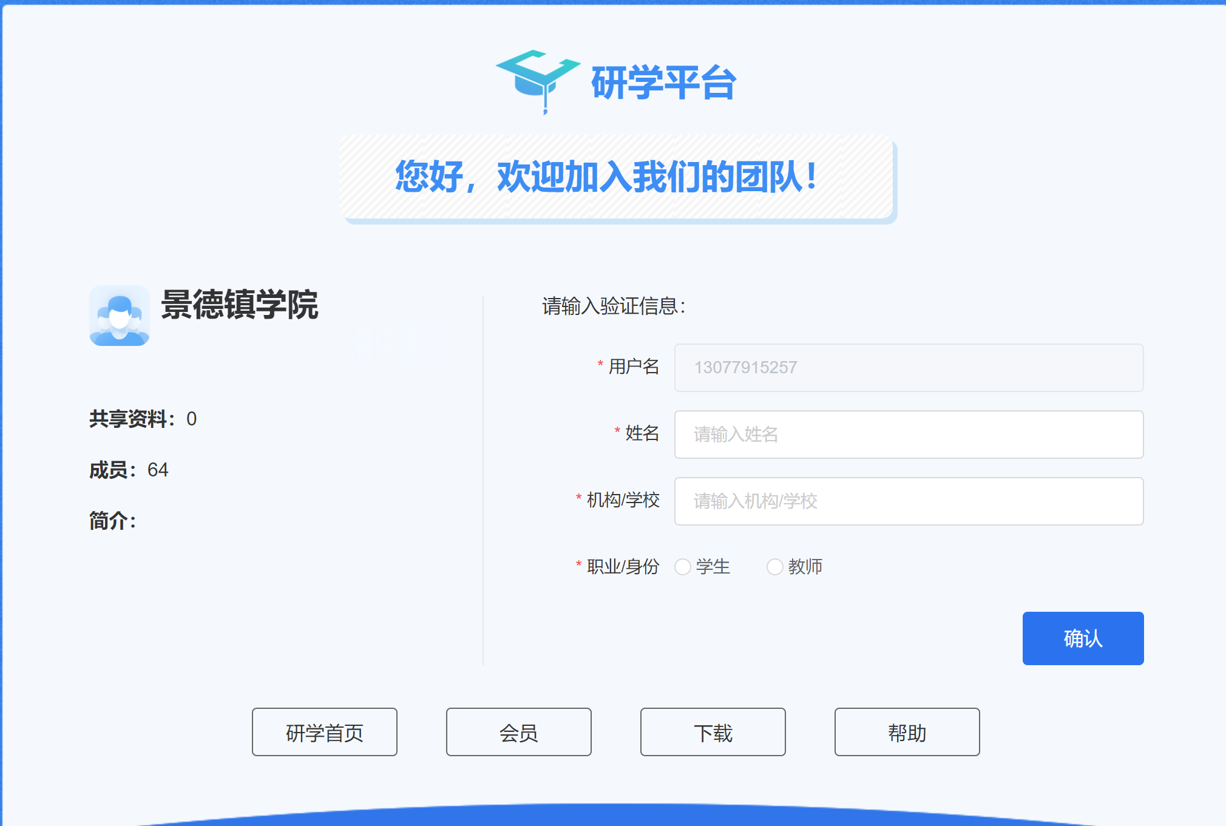Select the 教师 radio button

775,567
